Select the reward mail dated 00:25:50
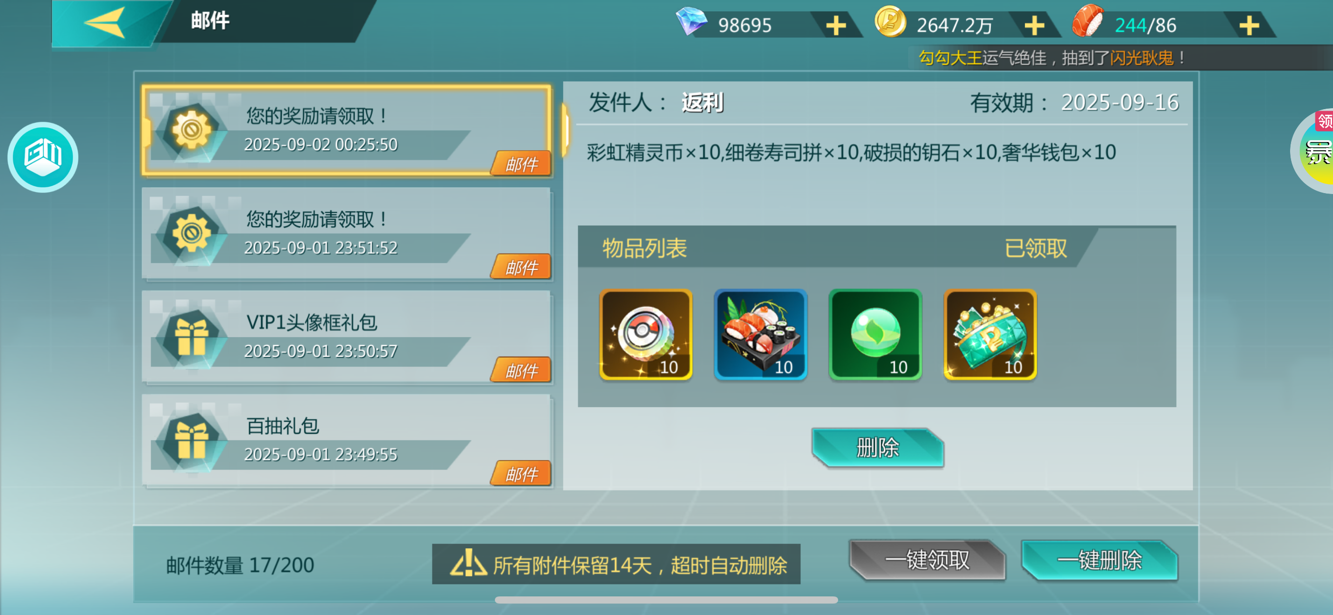The height and width of the screenshot is (615, 1333). pyautogui.click(x=347, y=131)
